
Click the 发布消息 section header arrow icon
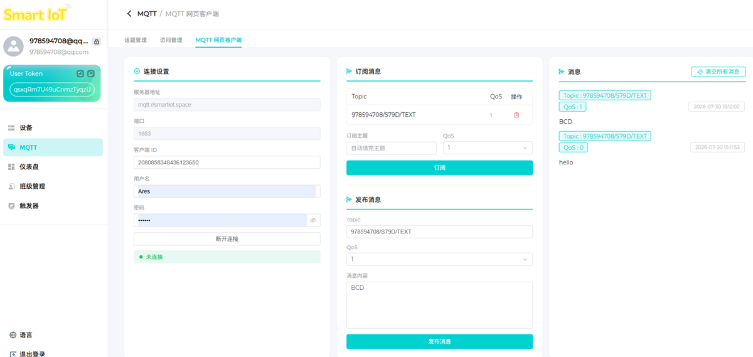coord(350,200)
